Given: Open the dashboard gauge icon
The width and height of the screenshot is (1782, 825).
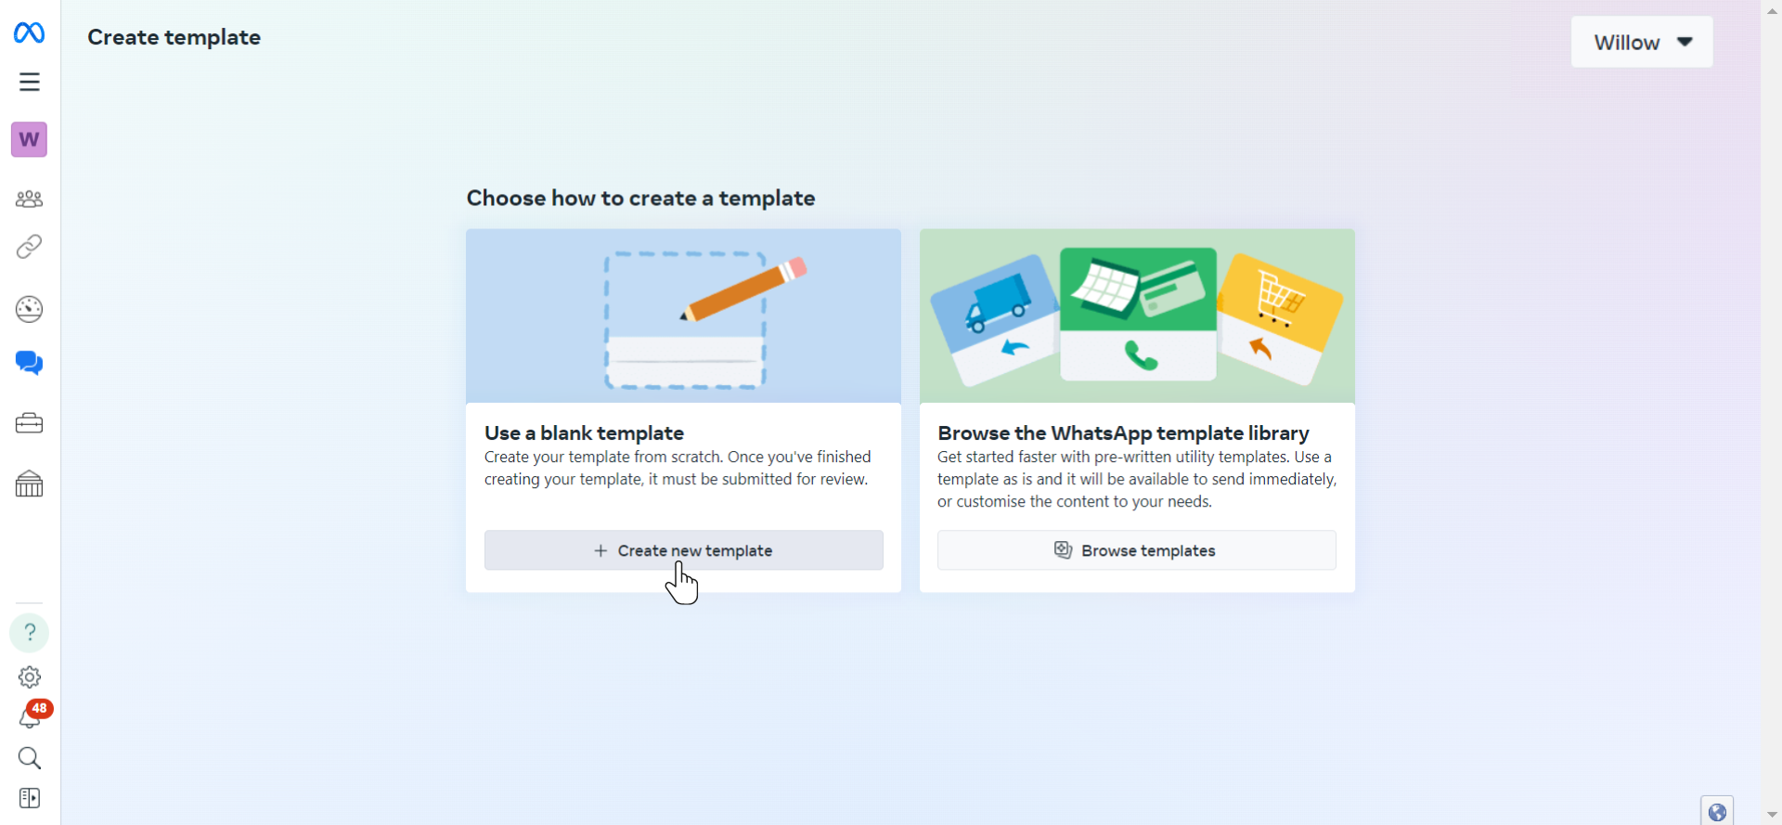Looking at the screenshot, I should tap(30, 309).
